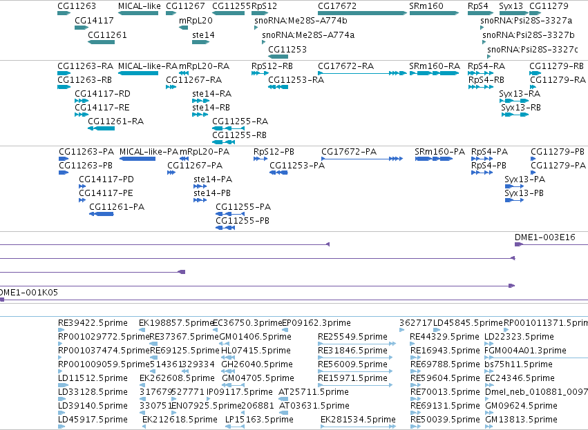This screenshot has height=430, width=588.
Task: Select the SRm160 gene bar
Action: [x=434, y=13]
